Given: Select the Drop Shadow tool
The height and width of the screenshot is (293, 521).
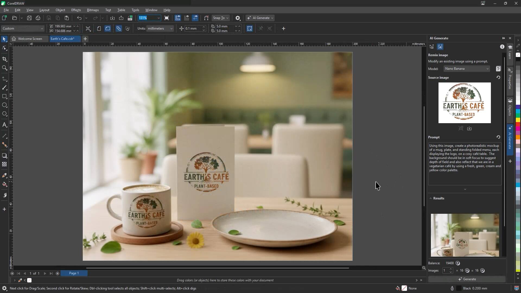Looking at the screenshot, I should [4, 155].
